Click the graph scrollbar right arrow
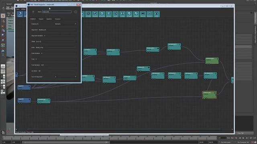Screen dimensions: 257x144 point(232,130)
